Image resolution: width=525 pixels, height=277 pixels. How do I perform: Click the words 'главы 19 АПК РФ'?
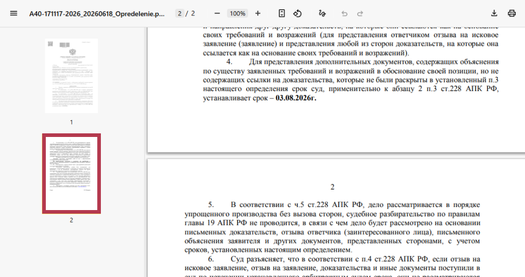[x=216, y=223]
